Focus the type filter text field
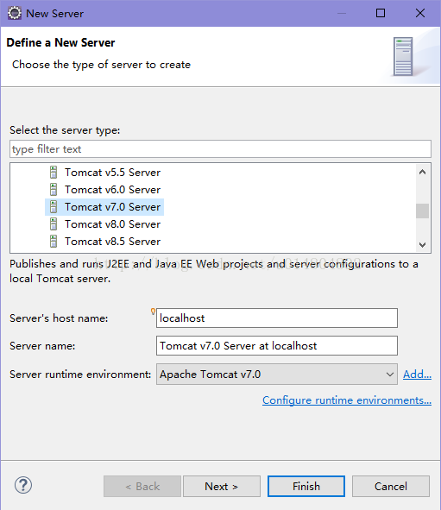Image resolution: width=441 pixels, height=510 pixels. [x=221, y=149]
